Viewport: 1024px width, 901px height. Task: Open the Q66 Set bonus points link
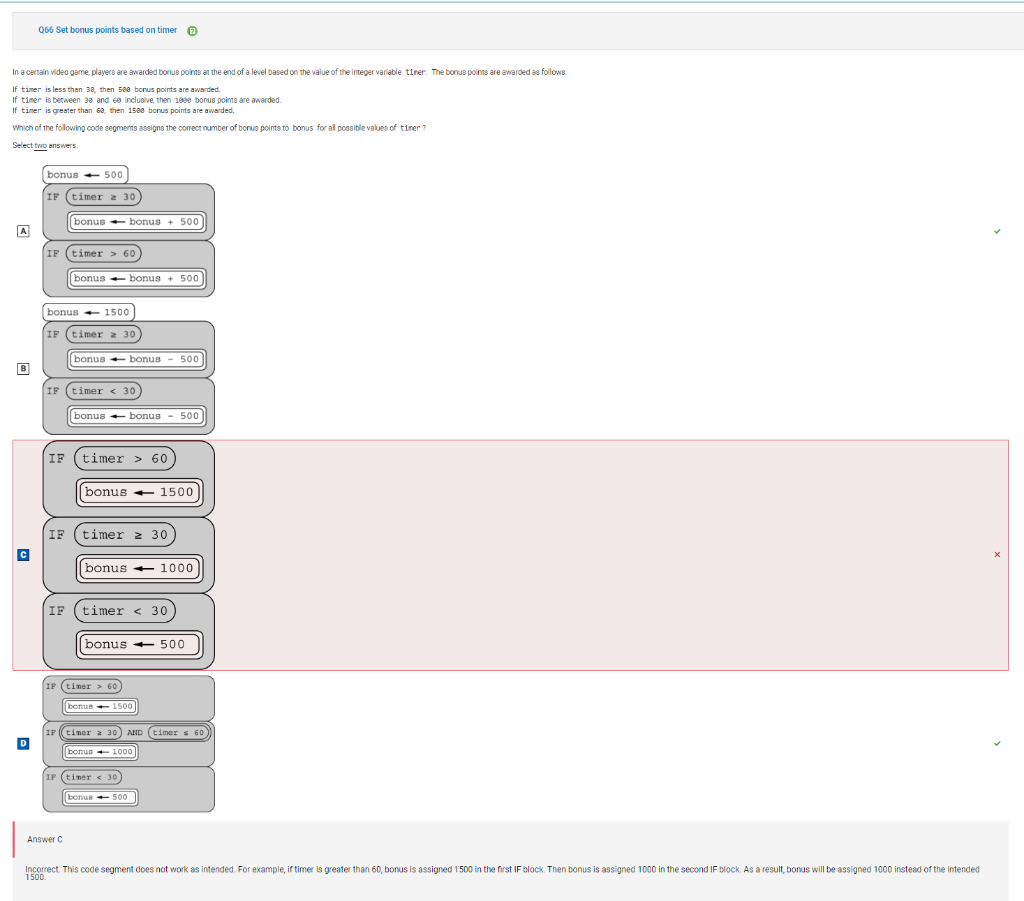click(x=107, y=30)
